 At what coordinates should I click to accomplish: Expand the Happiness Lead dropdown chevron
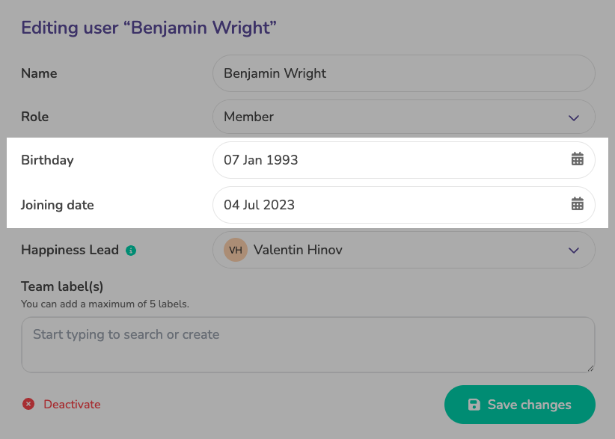coord(574,251)
